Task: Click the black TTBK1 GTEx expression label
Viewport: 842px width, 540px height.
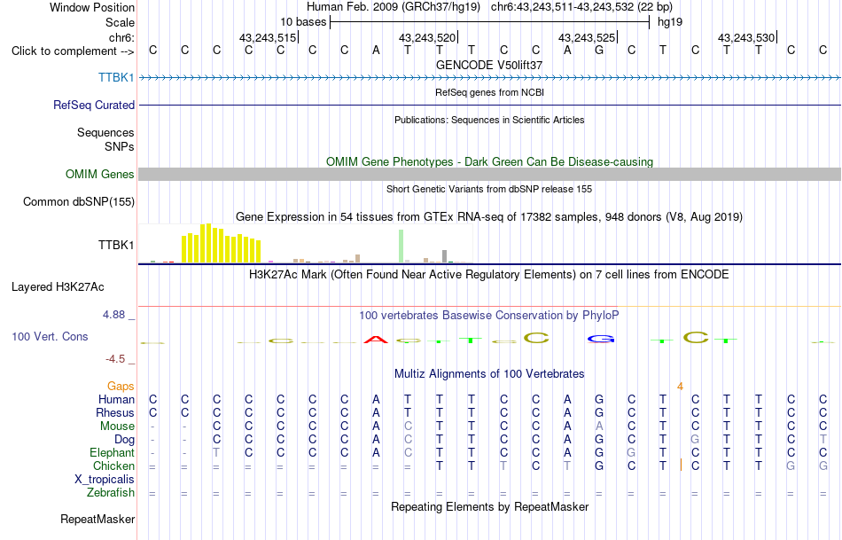Action: 116,245
